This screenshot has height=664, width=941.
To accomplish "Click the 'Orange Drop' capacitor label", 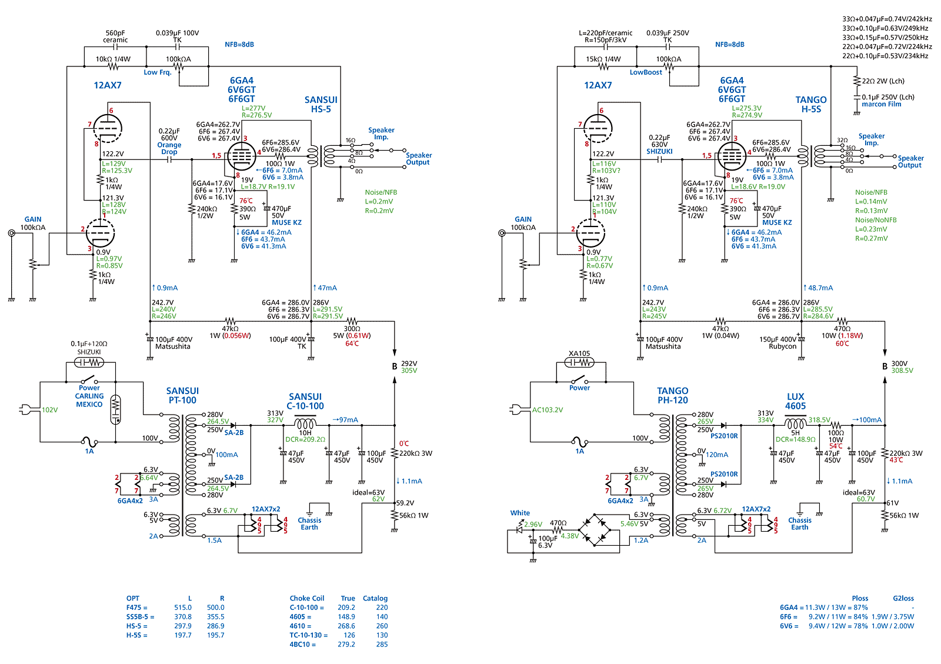I will (169, 148).
